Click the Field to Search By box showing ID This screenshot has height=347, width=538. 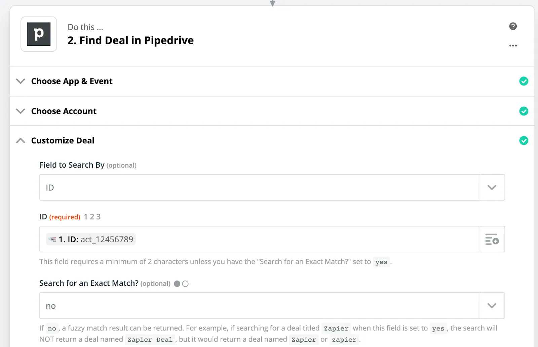(259, 187)
